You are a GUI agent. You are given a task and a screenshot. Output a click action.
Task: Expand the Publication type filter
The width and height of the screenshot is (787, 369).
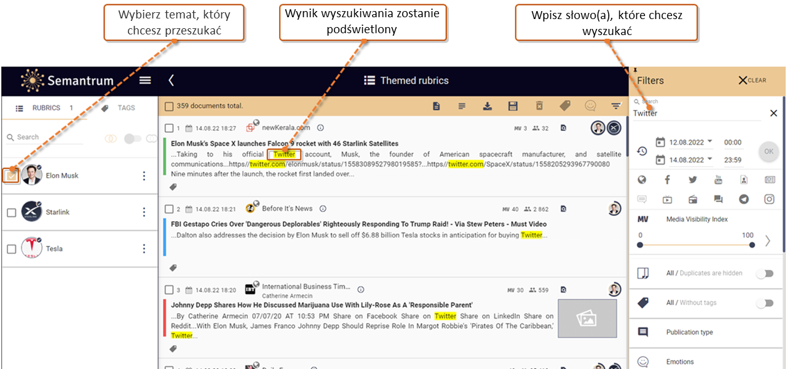click(x=705, y=332)
